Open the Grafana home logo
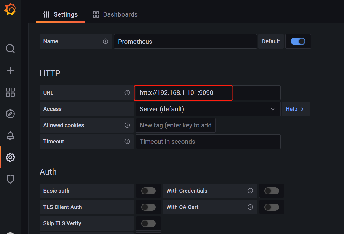Image resolution: width=344 pixels, height=234 pixels. (10, 9)
